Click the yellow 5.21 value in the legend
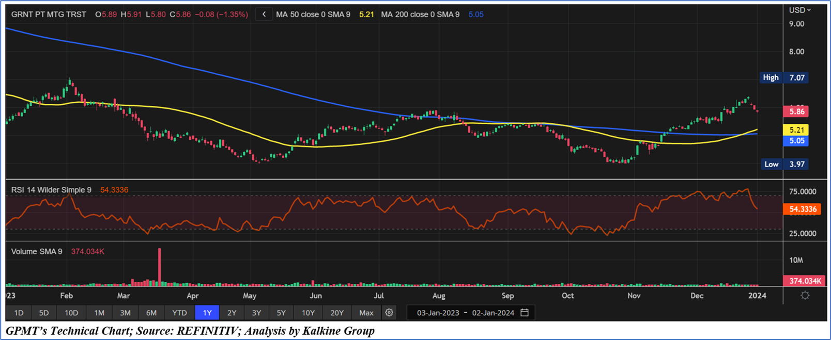This screenshot has height=340, width=831. tap(366, 14)
